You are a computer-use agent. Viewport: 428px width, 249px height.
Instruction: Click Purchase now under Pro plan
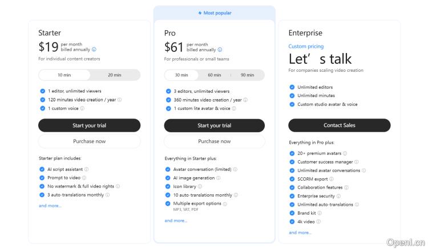click(215, 141)
